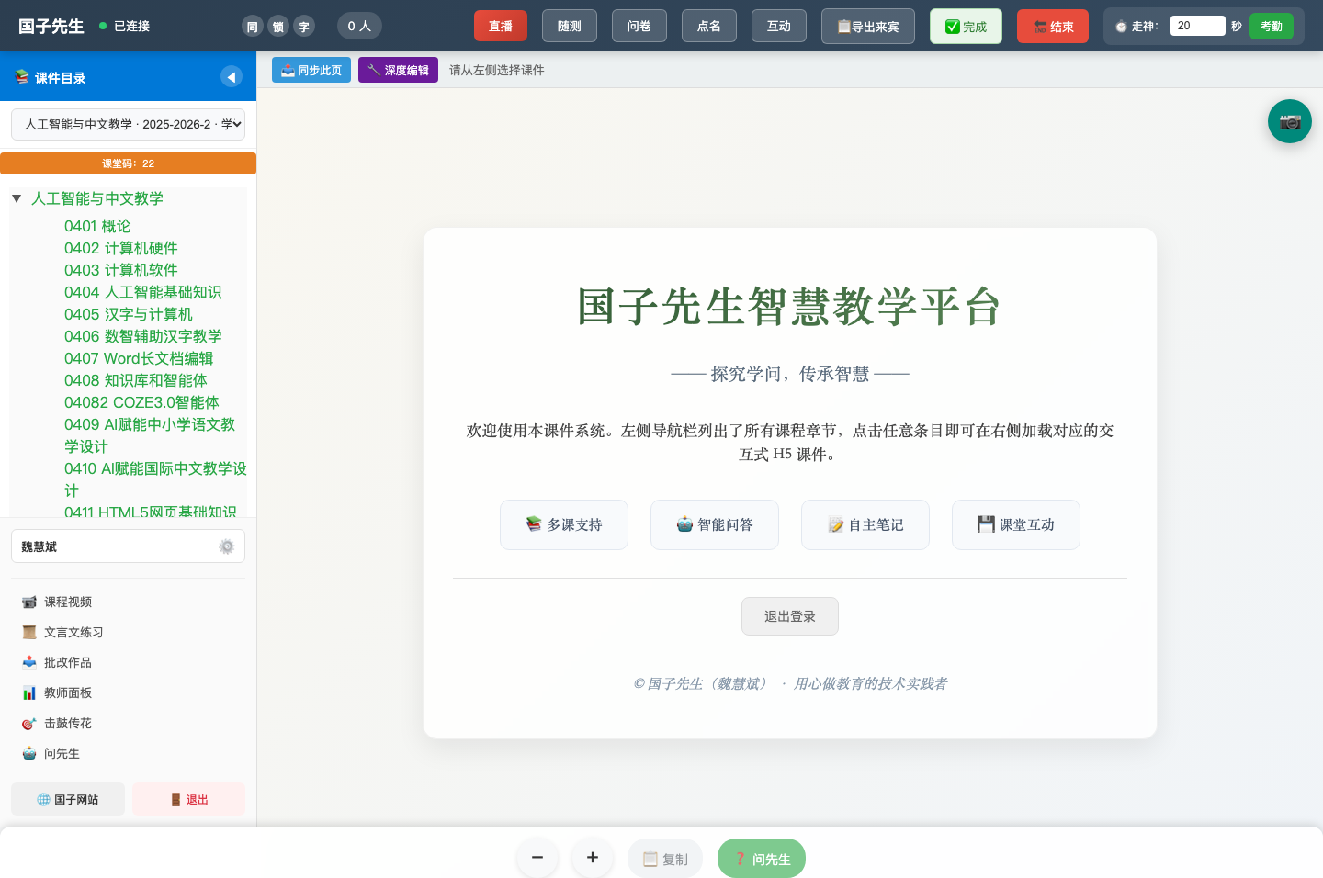Click the 智能问答 feature card
This screenshot has width=1323, height=878.
click(x=715, y=524)
